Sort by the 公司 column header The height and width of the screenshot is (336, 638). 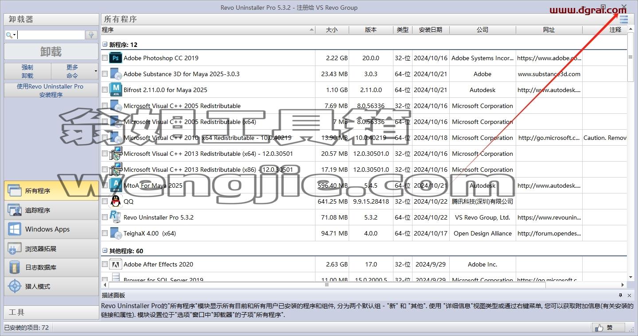(482, 30)
